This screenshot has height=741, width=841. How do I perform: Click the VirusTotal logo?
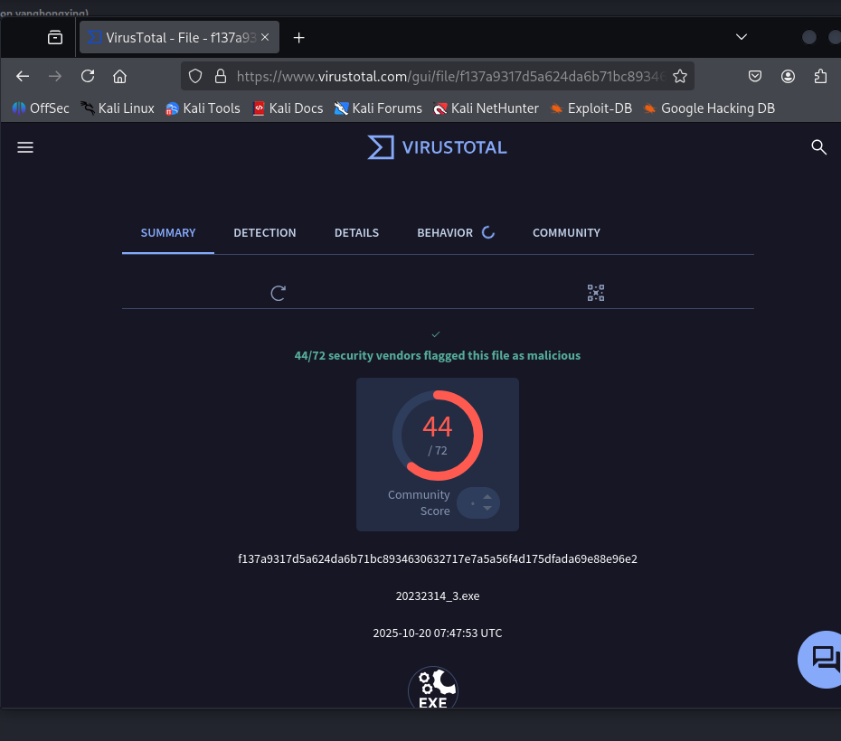(x=437, y=147)
